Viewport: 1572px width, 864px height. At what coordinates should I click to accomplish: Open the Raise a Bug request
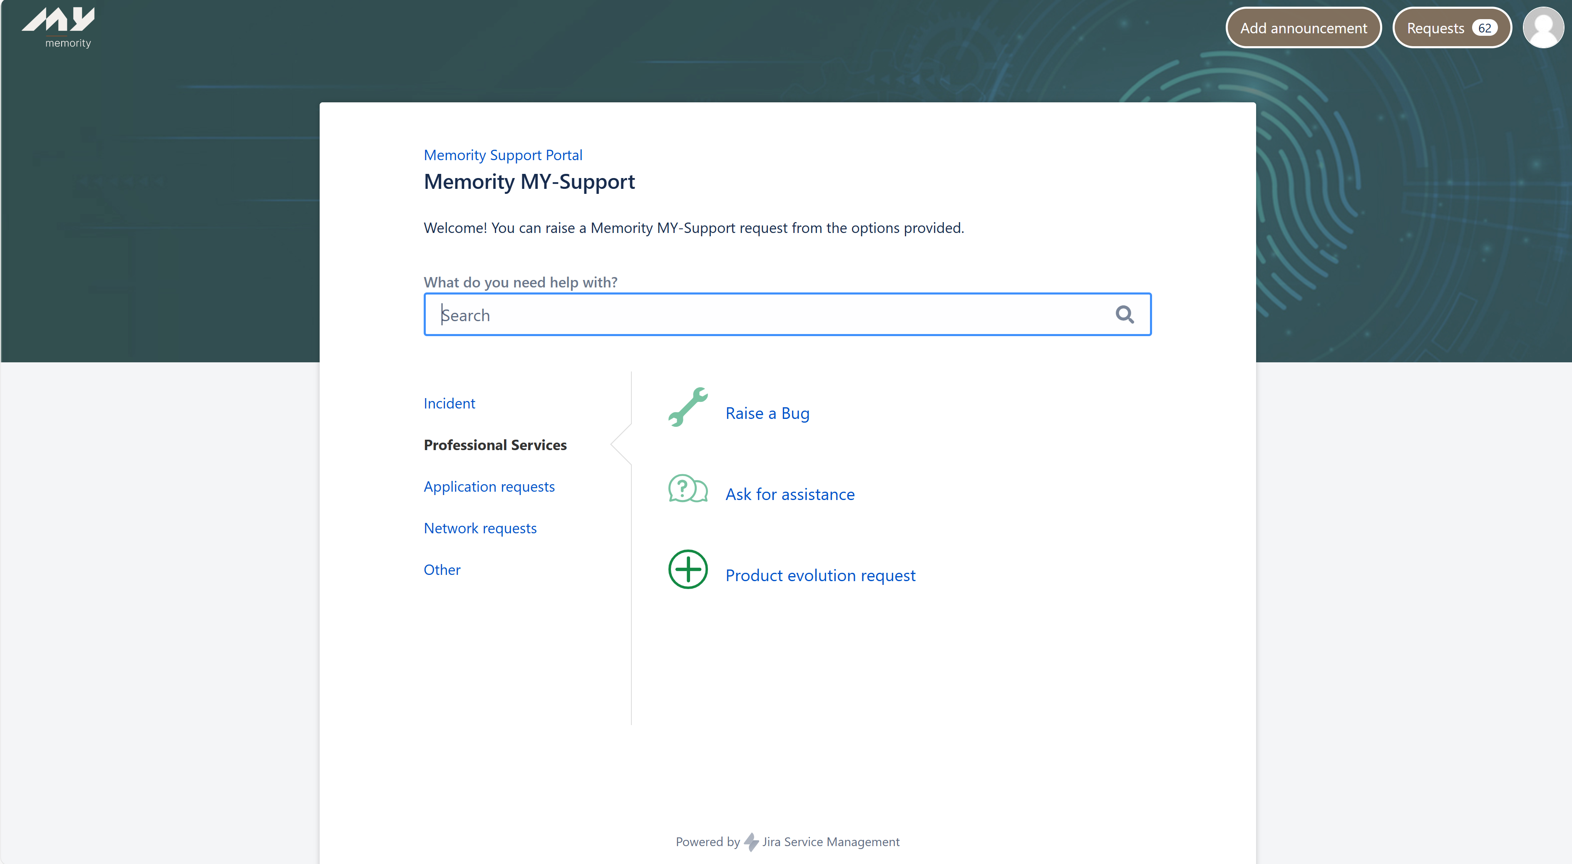767,413
